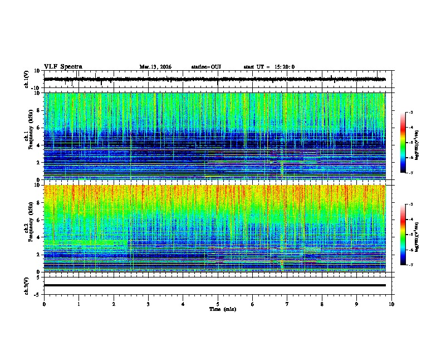
Task: Click the "ch.1(V)" axis label
Action: tap(27, 79)
